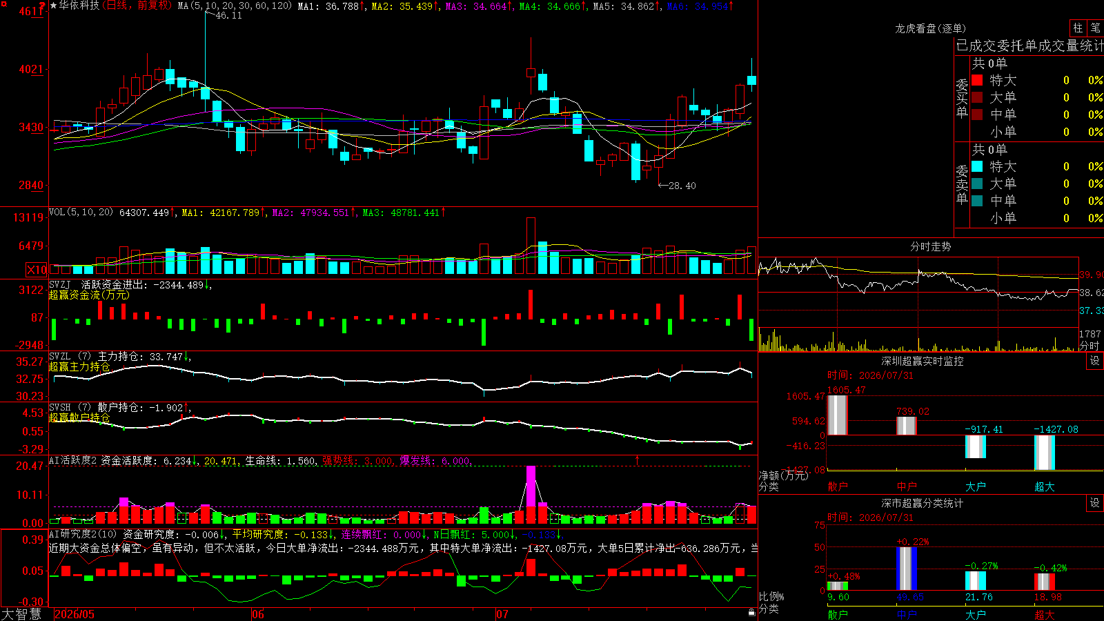Click the red square icon in the top-left corner
This screenshot has width=1104, height=621.
3,3
